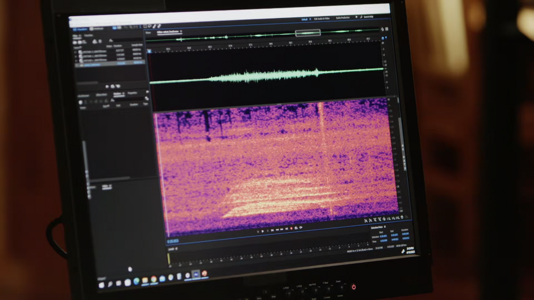Select the Spot Healing Brush tool

pos(159,26)
